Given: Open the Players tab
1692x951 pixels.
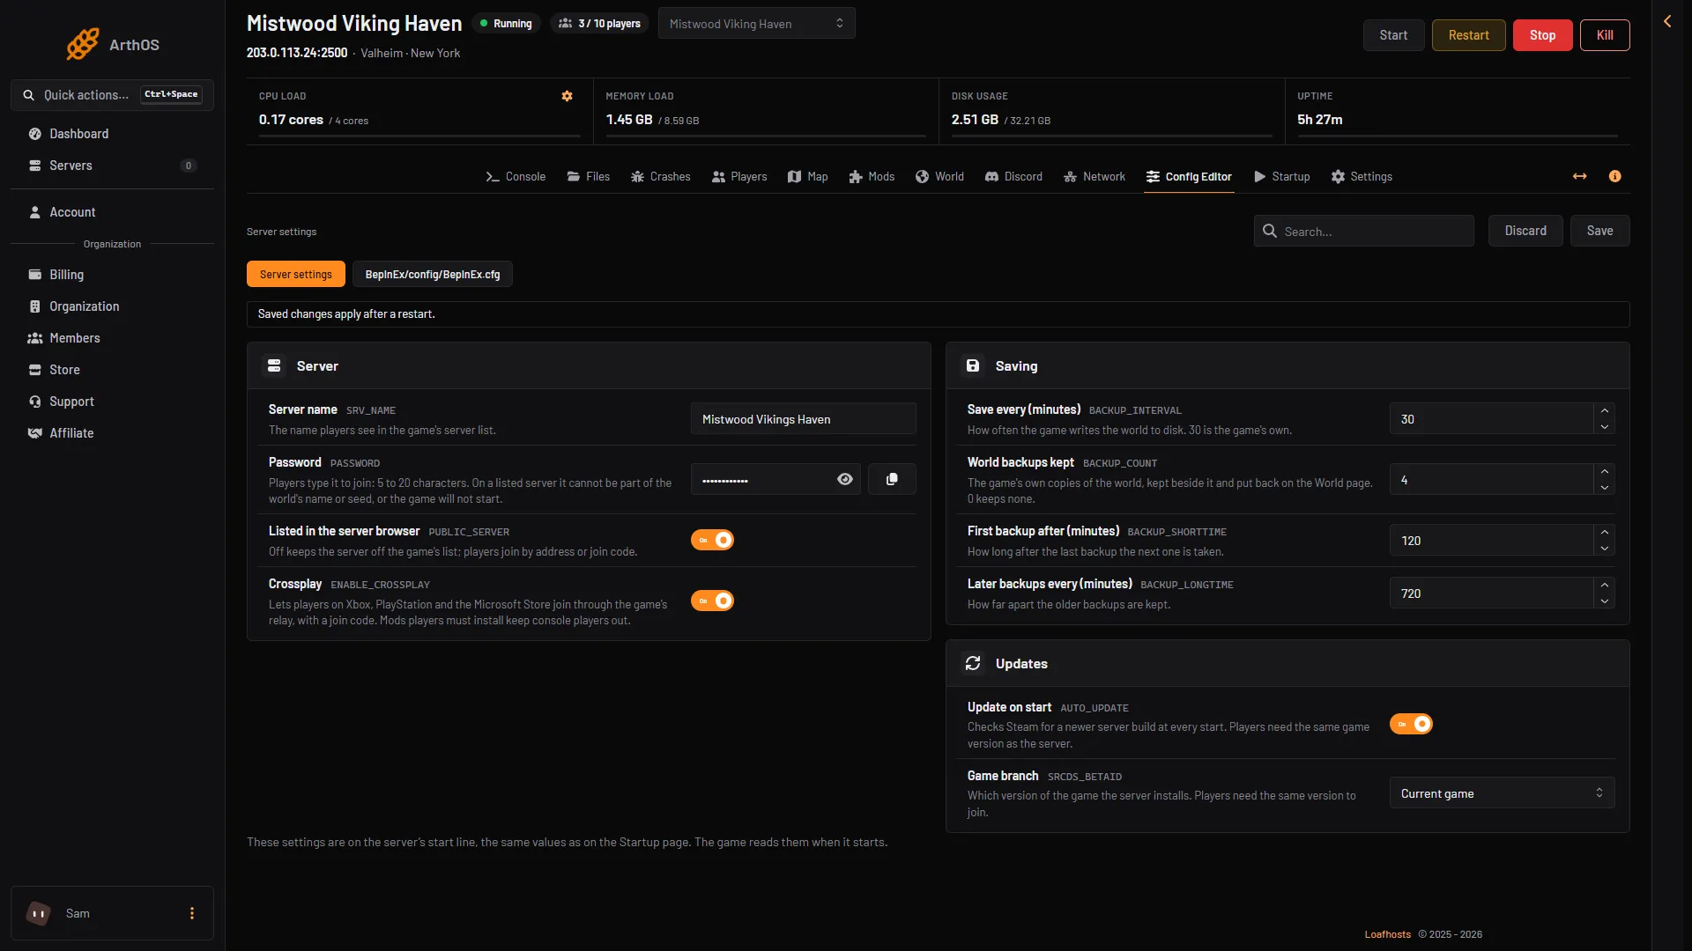Looking at the screenshot, I should point(739,177).
